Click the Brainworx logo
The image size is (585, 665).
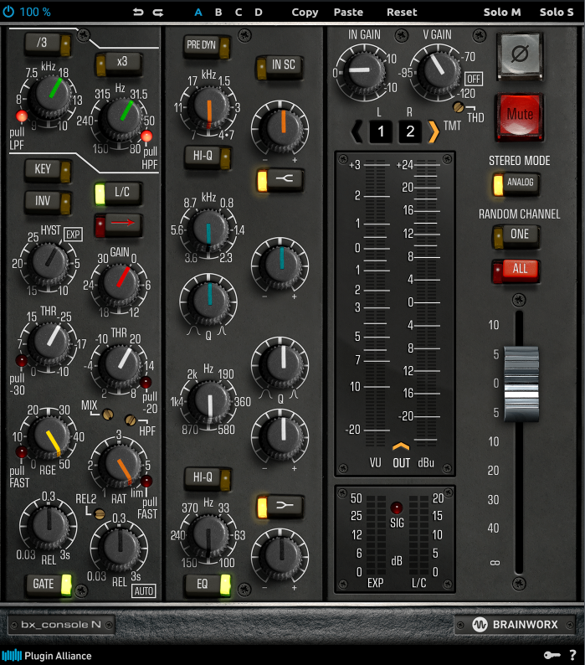515,625
